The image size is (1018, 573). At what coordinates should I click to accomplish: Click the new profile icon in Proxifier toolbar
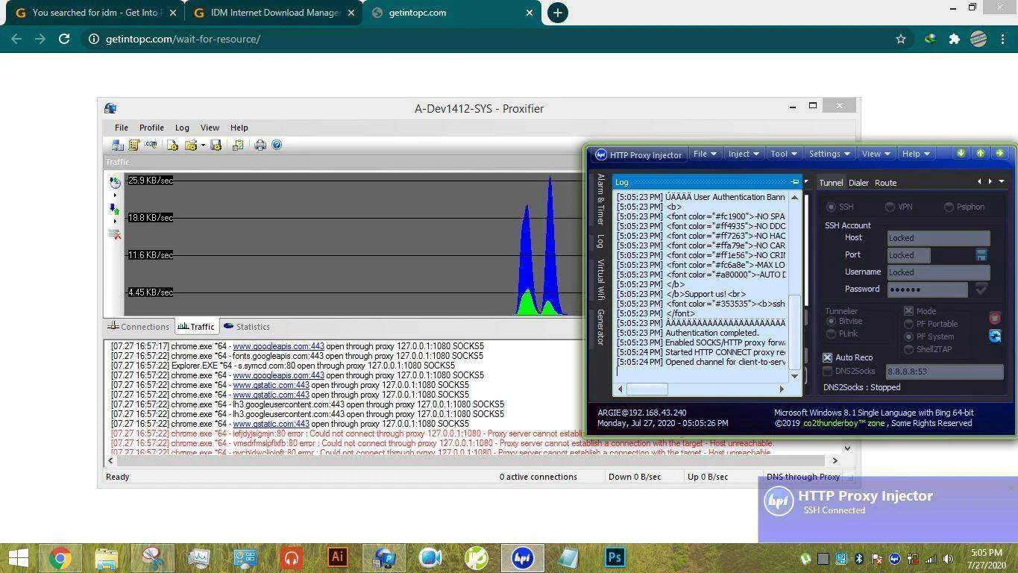tap(172, 145)
